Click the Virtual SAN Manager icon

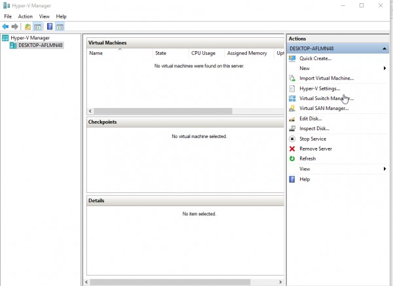click(x=292, y=108)
